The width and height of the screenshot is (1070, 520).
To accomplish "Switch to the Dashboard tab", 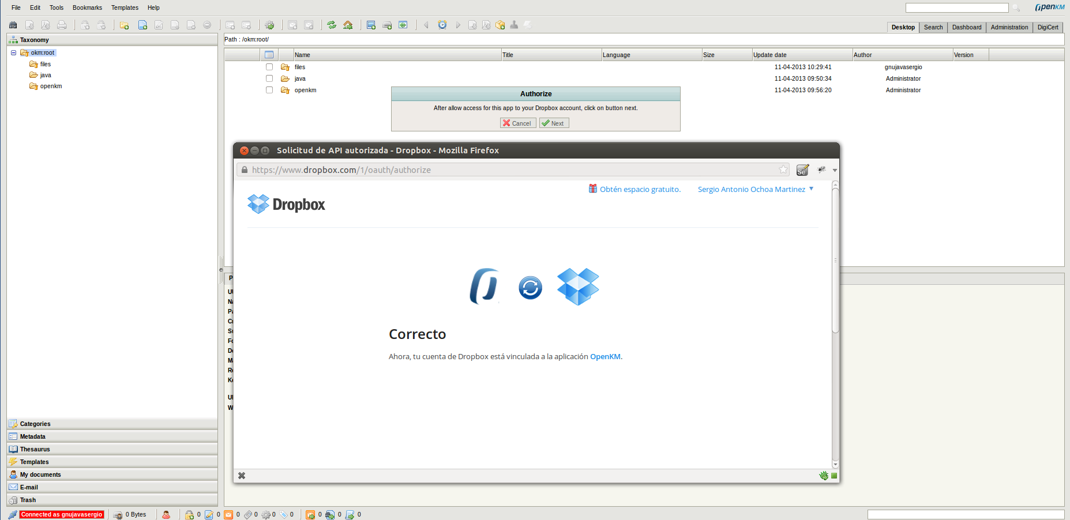I will point(967,27).
